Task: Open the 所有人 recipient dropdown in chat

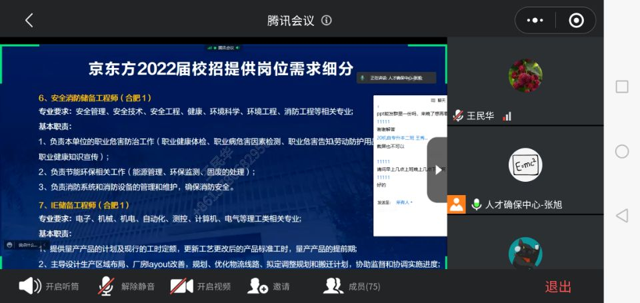Action: coord(405,202)
